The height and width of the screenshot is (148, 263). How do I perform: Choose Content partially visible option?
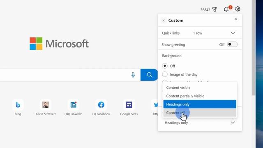point(200,96)
